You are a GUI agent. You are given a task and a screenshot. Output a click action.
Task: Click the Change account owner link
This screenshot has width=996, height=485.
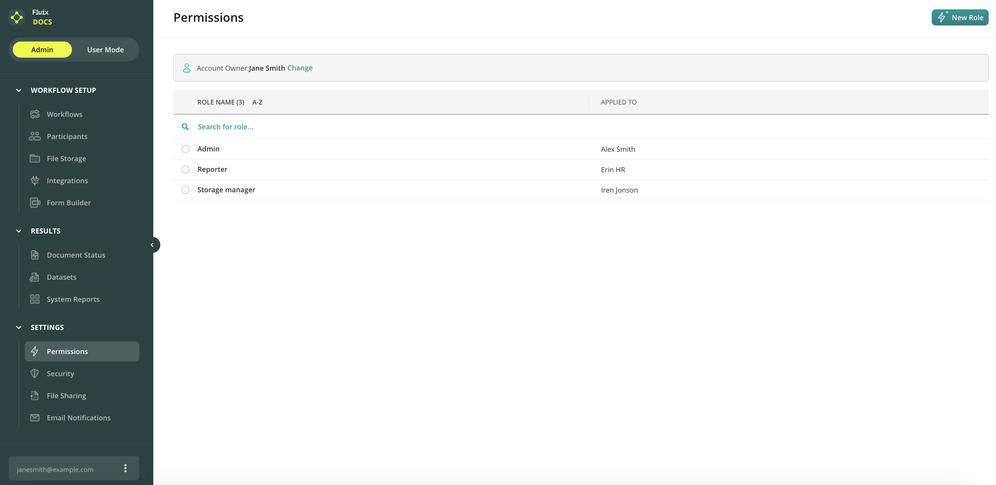click(300, 68)
